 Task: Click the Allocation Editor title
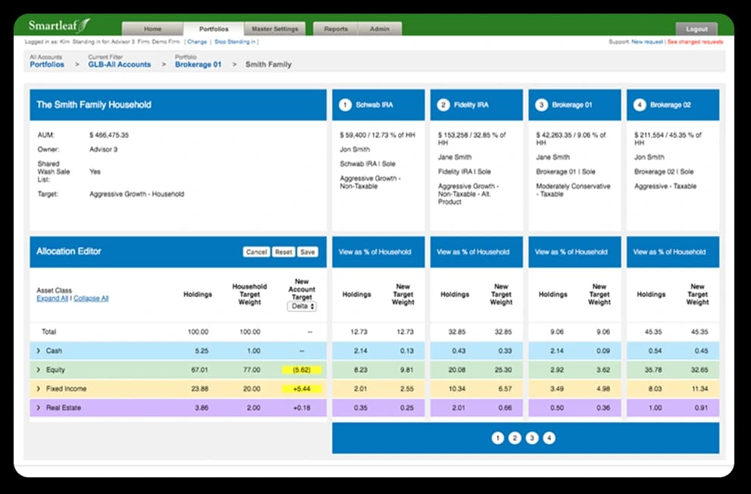coord(69,252)
